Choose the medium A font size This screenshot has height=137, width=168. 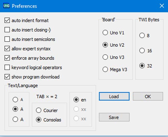pyautogui.click(x=15, y=109)
